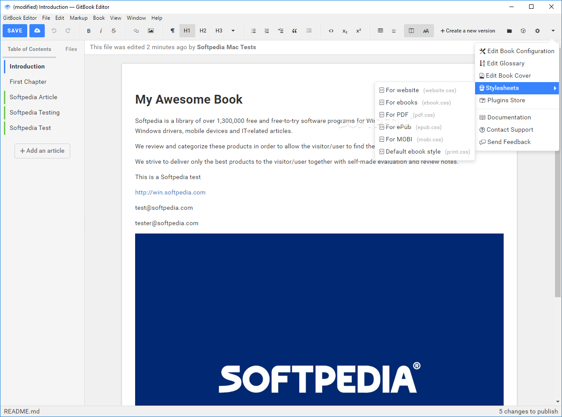
Task: Toggle side-by-side preview layout
Action: tap(411, 31)
